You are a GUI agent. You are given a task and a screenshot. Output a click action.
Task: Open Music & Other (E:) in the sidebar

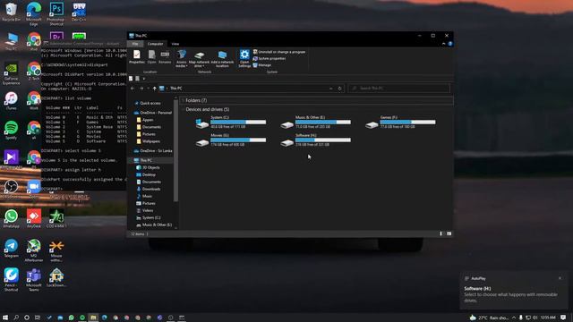(154, 225)
